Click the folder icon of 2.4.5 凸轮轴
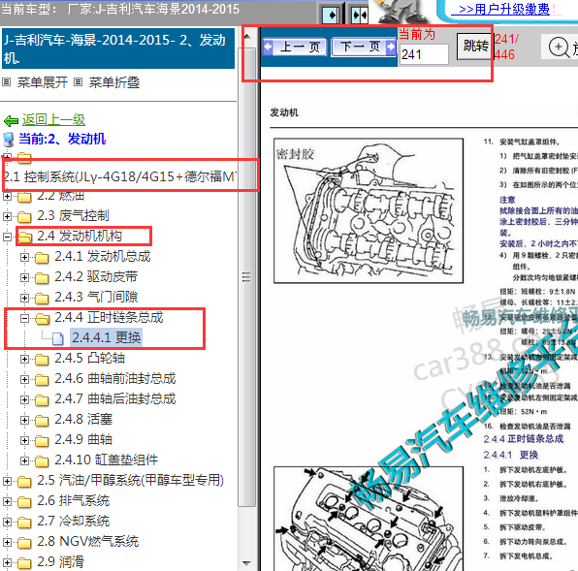 pyautogui.click(x=42, y=359)
